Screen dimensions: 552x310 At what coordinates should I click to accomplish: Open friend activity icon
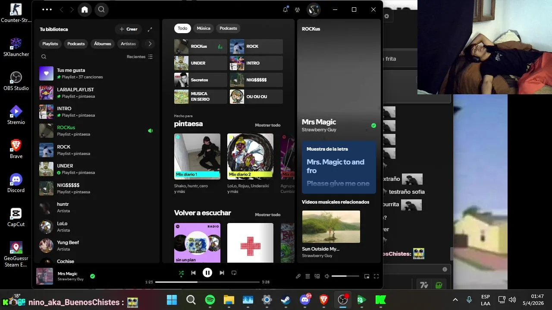(x=297, y=9)
